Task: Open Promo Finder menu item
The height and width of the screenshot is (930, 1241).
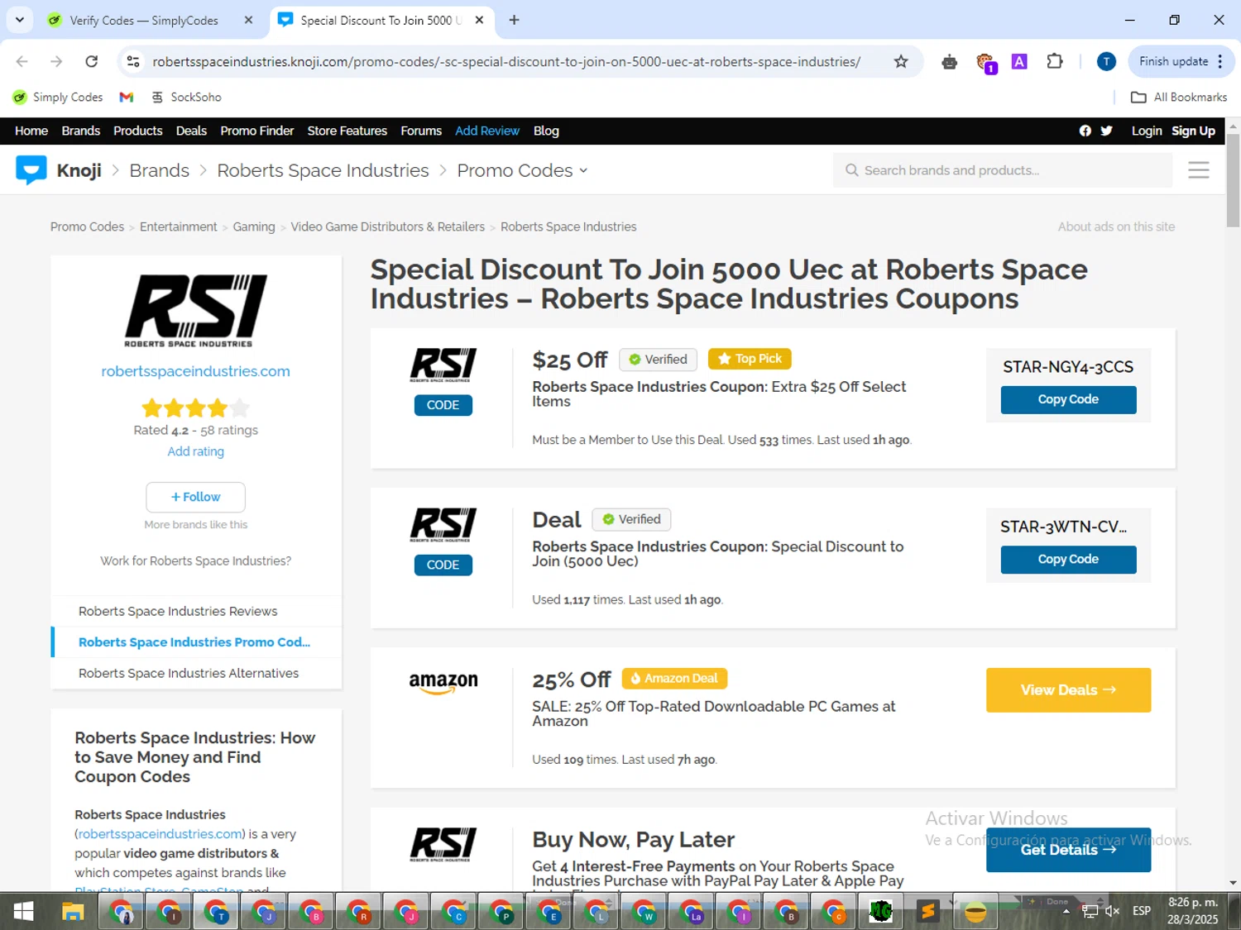Action: tap(256, 131)
